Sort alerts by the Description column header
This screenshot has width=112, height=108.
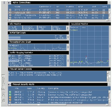point(53,88)
